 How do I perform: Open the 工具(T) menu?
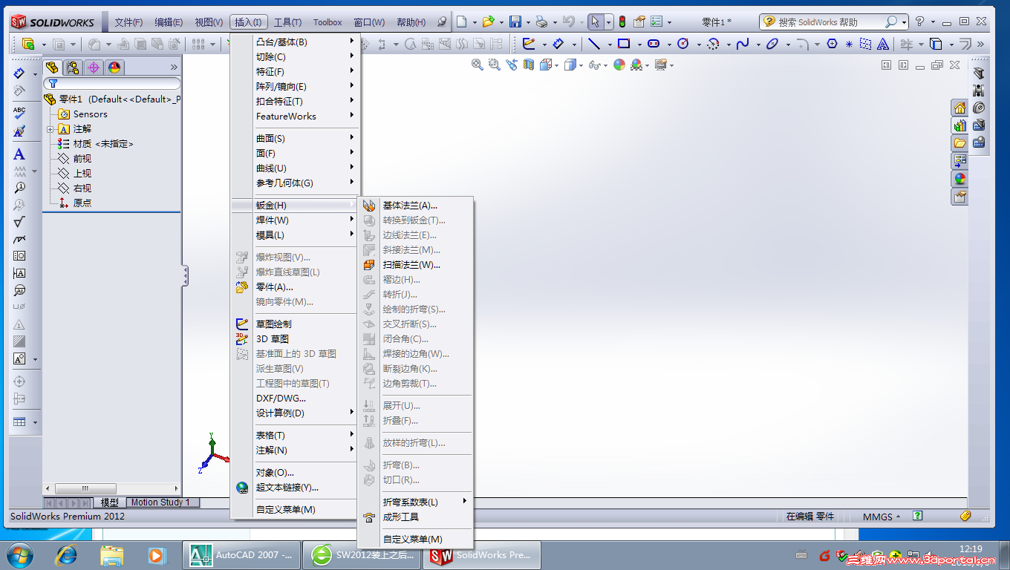tap(287, 22)
